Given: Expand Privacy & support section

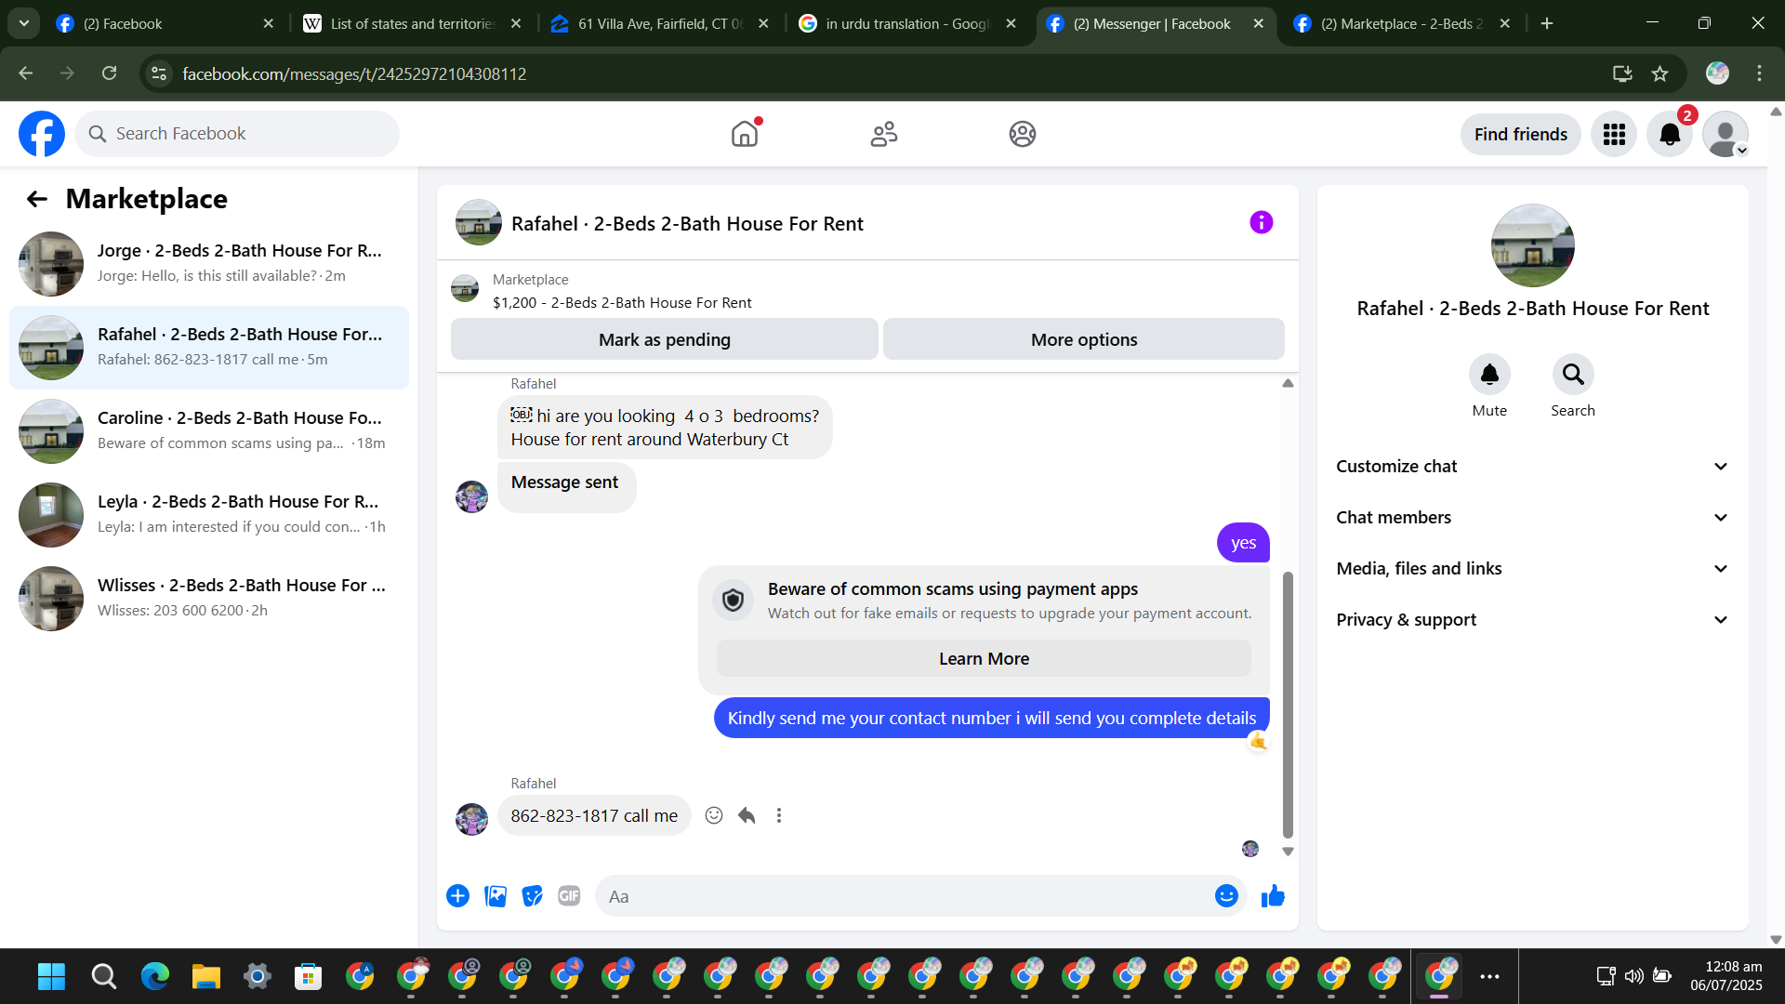Looking at the screenshot, I should click(1532, 620).
